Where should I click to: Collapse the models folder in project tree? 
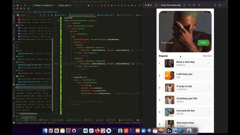[20, 56]
